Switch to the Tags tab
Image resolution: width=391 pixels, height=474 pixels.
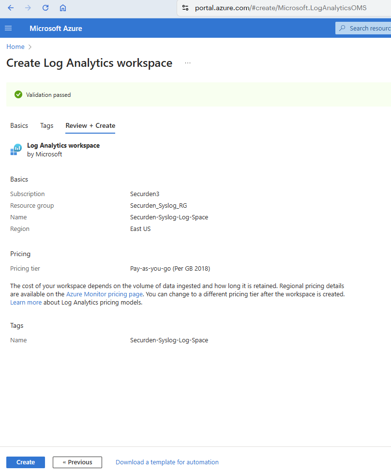click(x=47, y=125)
